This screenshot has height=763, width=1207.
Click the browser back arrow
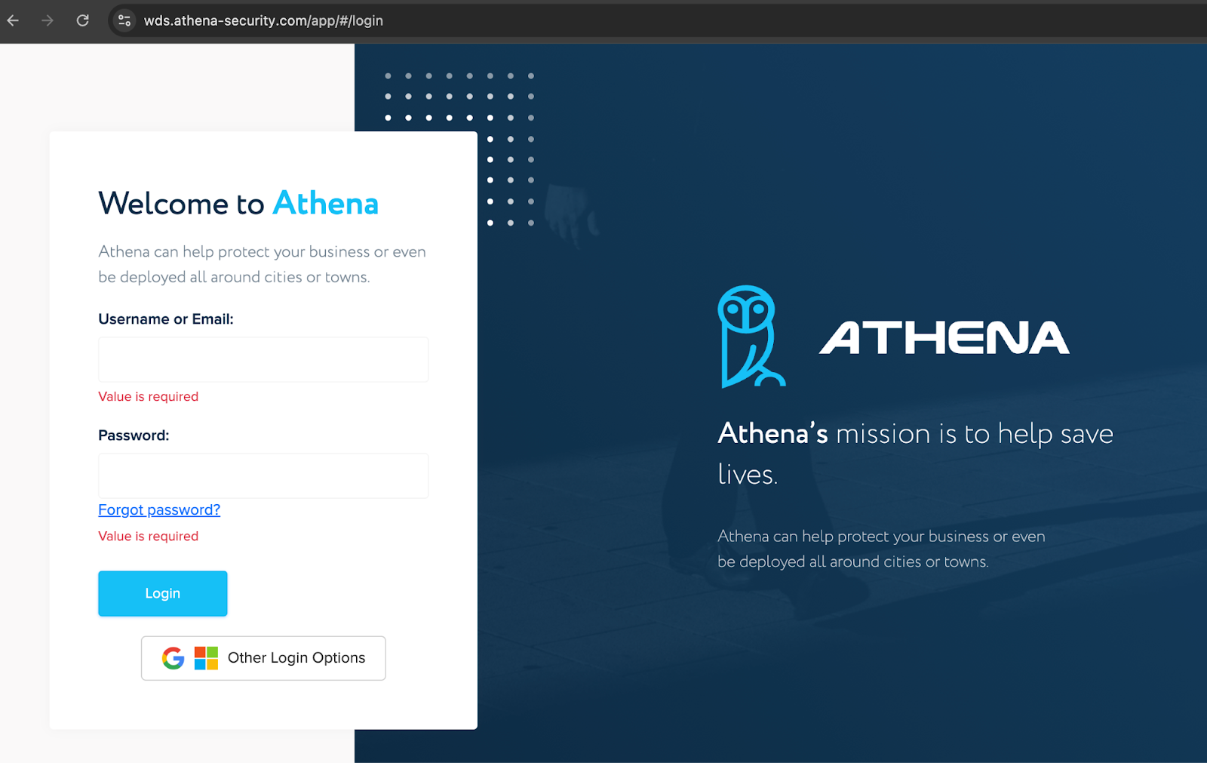click(13, 20)
